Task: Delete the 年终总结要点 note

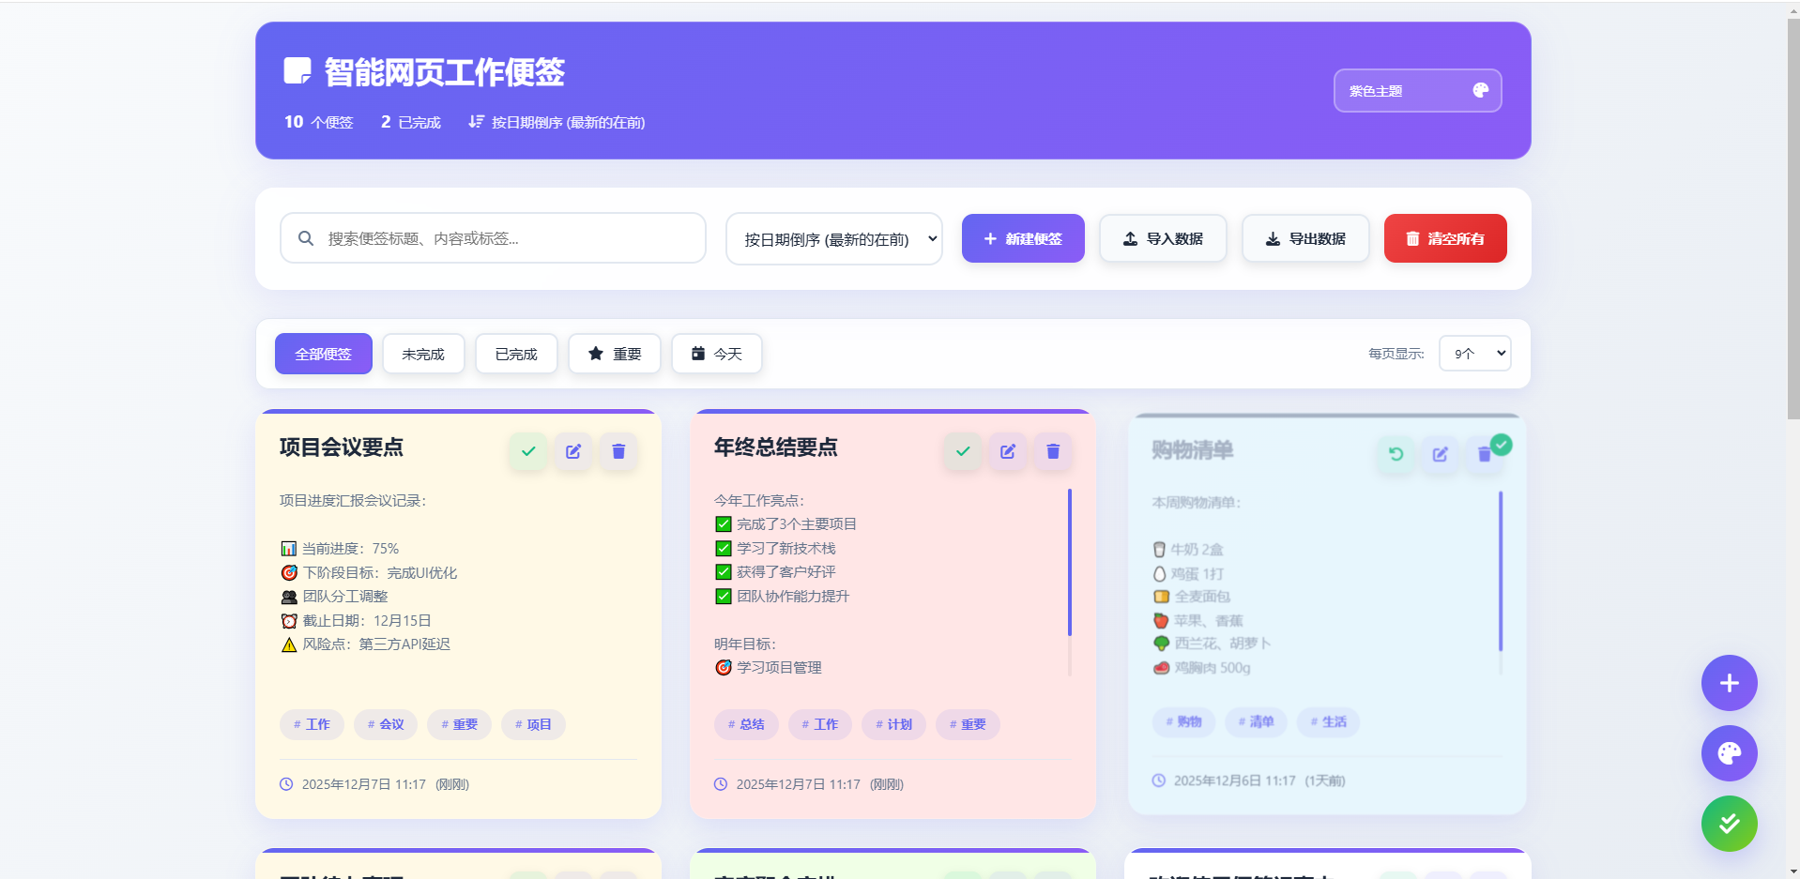Action: 1052,451
